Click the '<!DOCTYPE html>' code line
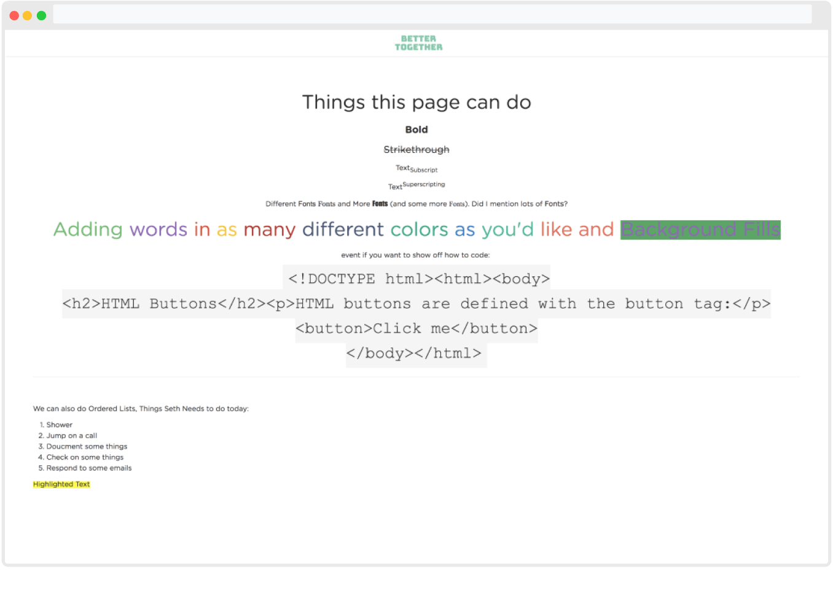This screenshot has width=833, height=591. click(418, 279)
